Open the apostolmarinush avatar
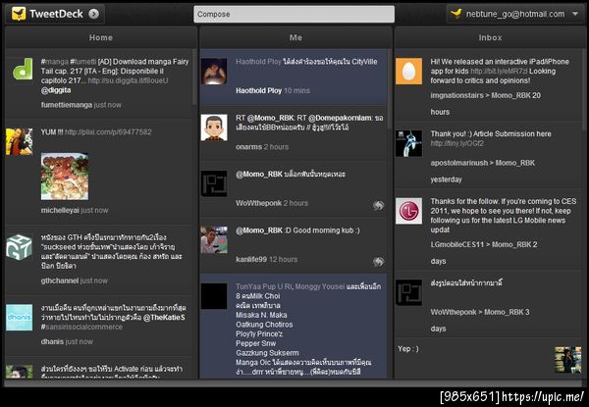Viewport: 589px width, 407px height. click(x=408, y=143)
